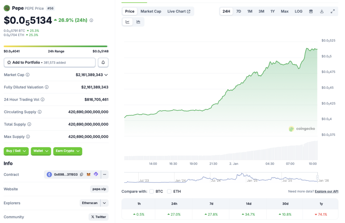345x223 pixels.
Task: Toggle LOG scale on the chart
Action: pyautogui.click(x=299, y=11)
